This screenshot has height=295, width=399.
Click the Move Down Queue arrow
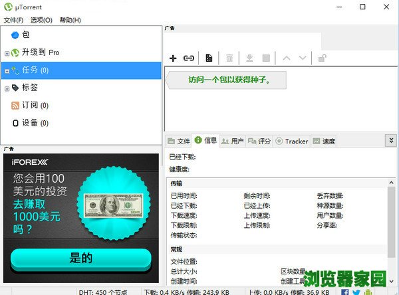pyautogui.click(x=303, y=58)
